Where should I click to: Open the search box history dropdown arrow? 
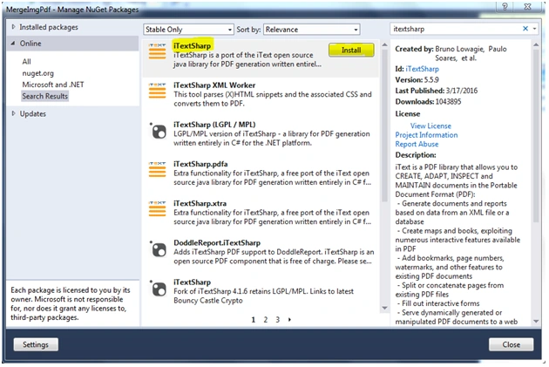point(535,29)
